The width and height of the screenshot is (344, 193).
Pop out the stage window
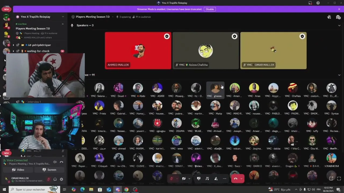click(x=331, y=179)
